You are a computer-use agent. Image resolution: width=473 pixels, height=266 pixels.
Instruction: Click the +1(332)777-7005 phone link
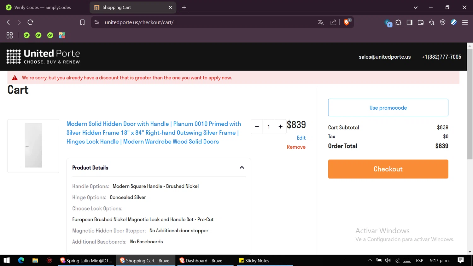pyautogui.click(x=441, y=57)
